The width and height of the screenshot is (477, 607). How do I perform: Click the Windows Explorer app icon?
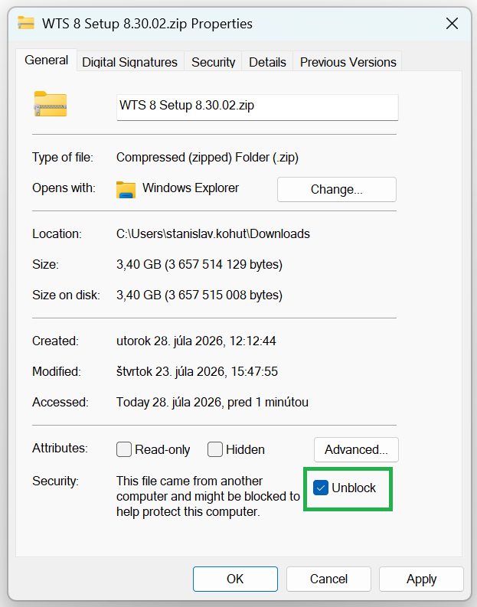(126, 190)
